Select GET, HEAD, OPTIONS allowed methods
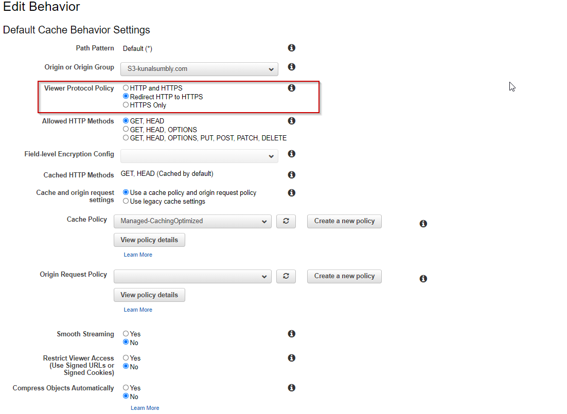This screenshot has width=567, height=414. point(125,129)
